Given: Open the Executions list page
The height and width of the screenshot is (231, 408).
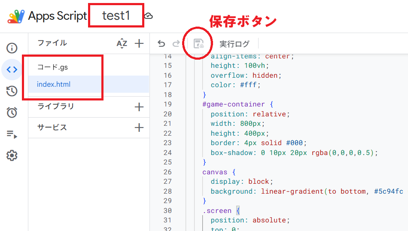Looking at the screenshot, I should tap(12, 134).
